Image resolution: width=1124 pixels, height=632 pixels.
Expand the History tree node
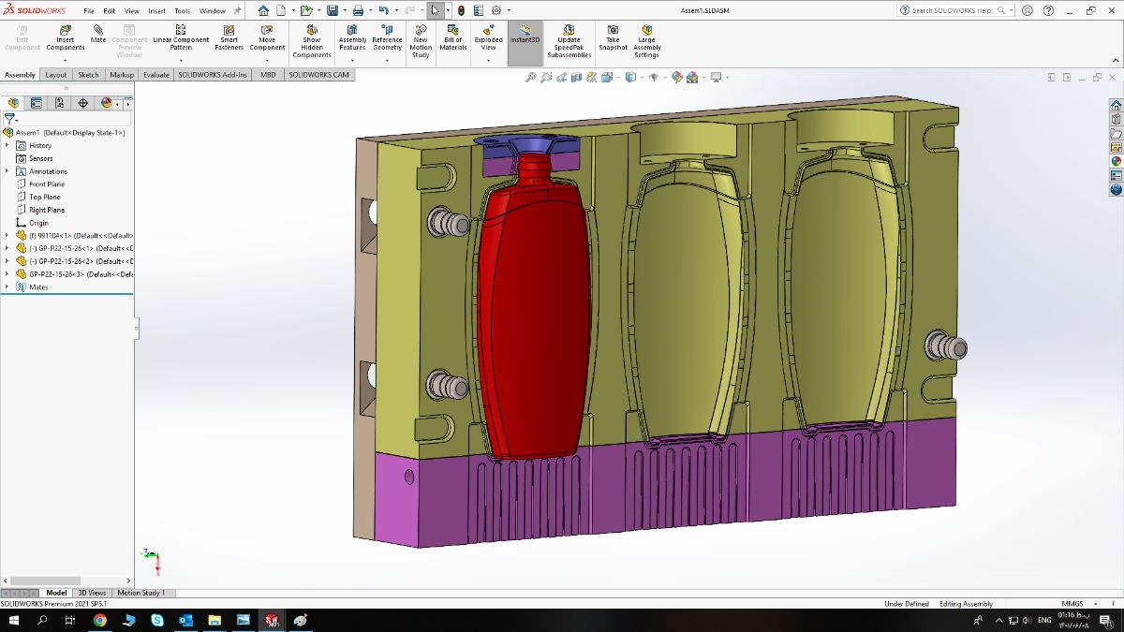[7, 145]
